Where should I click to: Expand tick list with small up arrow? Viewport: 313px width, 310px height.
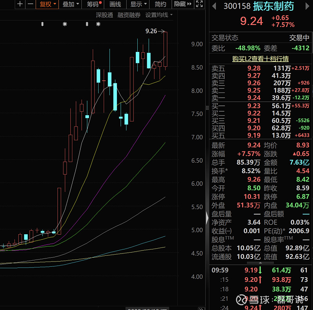[x=260, y=263]
